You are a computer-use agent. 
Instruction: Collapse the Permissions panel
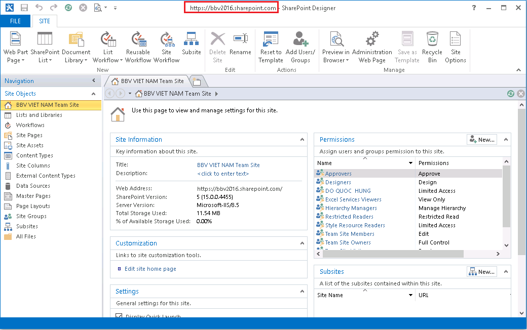506,139
